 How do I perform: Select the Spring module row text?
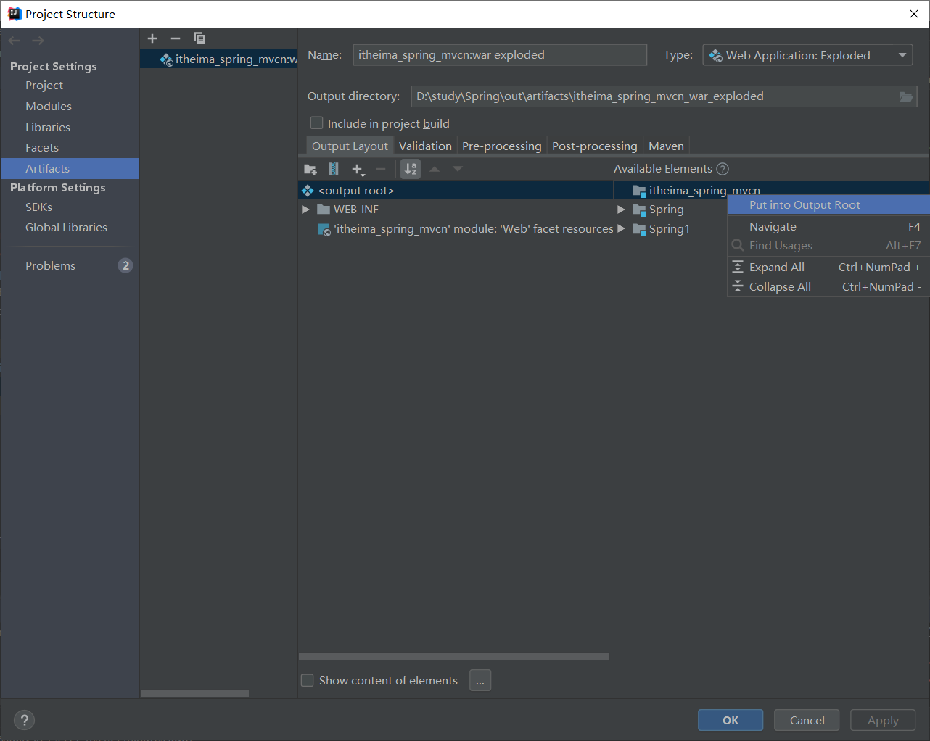pyautogui.click(x=666, y=210)
